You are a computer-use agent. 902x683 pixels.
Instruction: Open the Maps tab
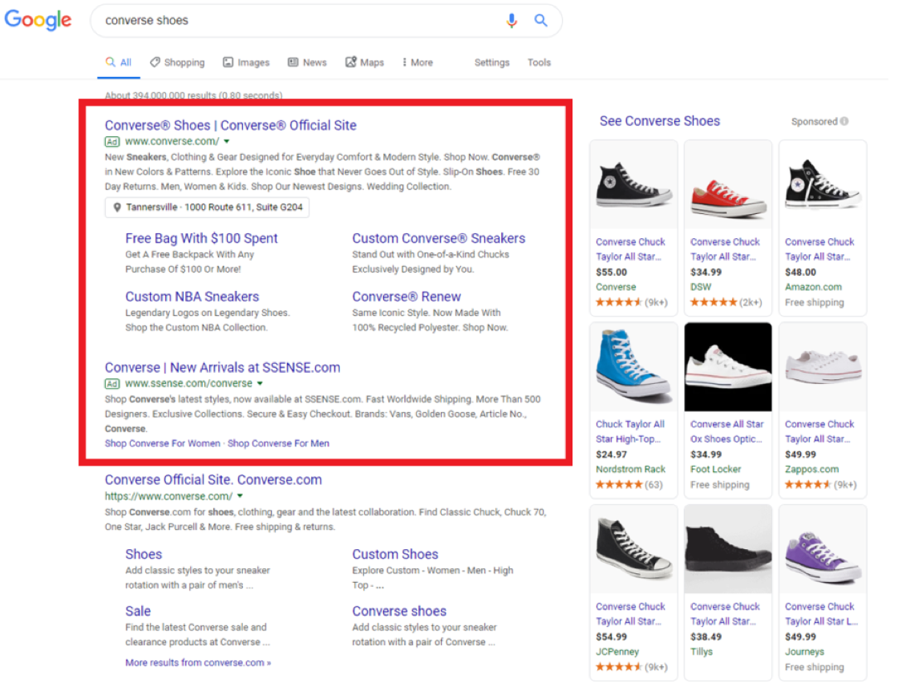pyautogui.click(x=365, y=63)
